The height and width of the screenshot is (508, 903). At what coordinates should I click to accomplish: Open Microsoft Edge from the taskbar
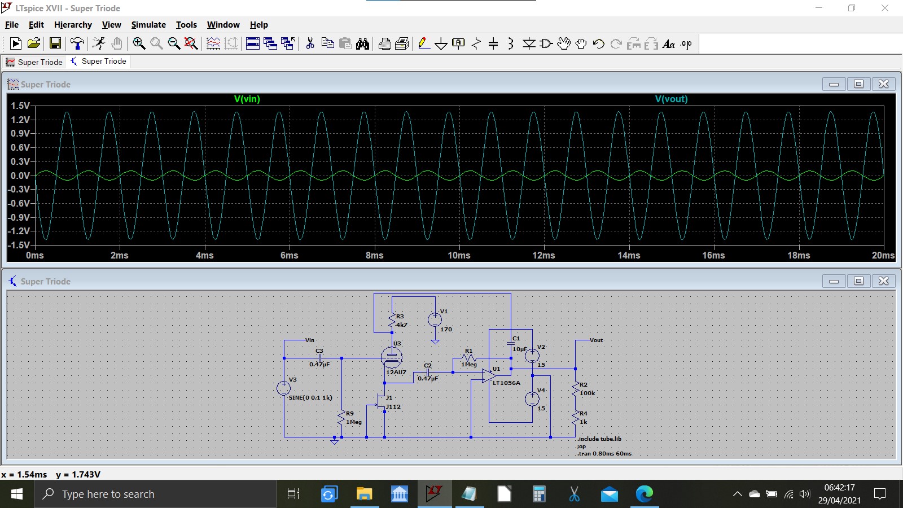[x=644, y=494]
